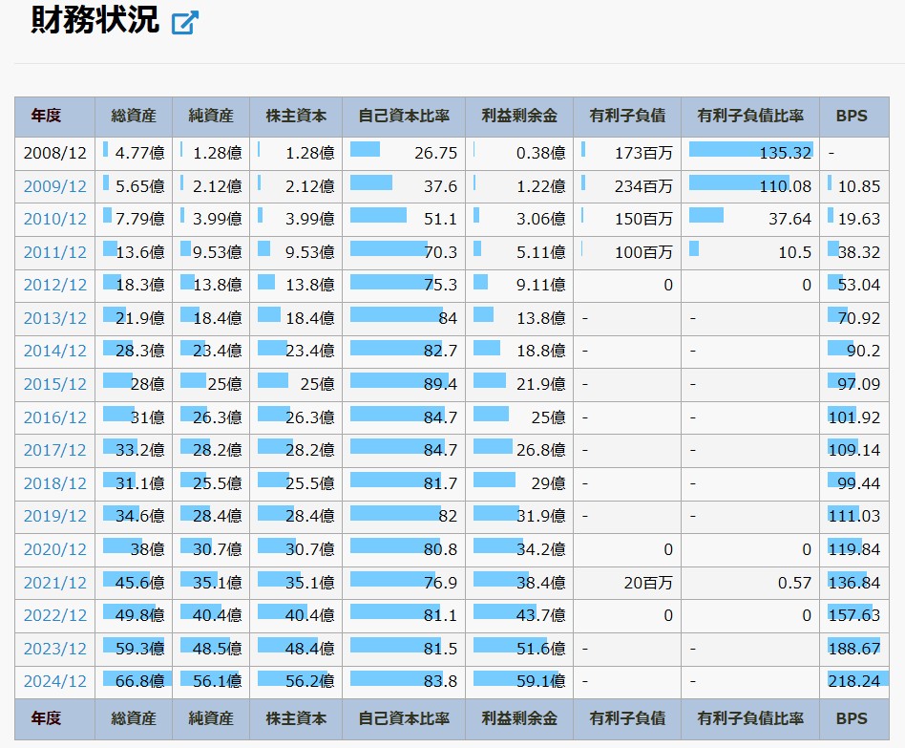This screenshot has width=905, height=748.
Task: Click the top 有利子負債 column header
Action: (627, 117)
